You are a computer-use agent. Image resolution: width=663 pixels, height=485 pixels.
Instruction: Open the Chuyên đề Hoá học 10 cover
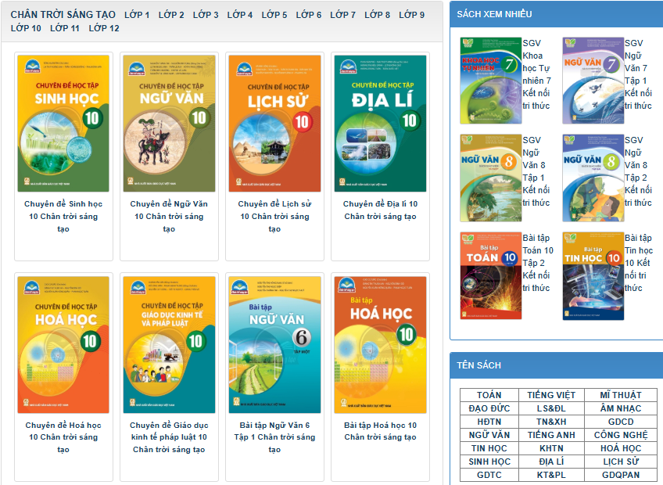click(x=63, y=344)
